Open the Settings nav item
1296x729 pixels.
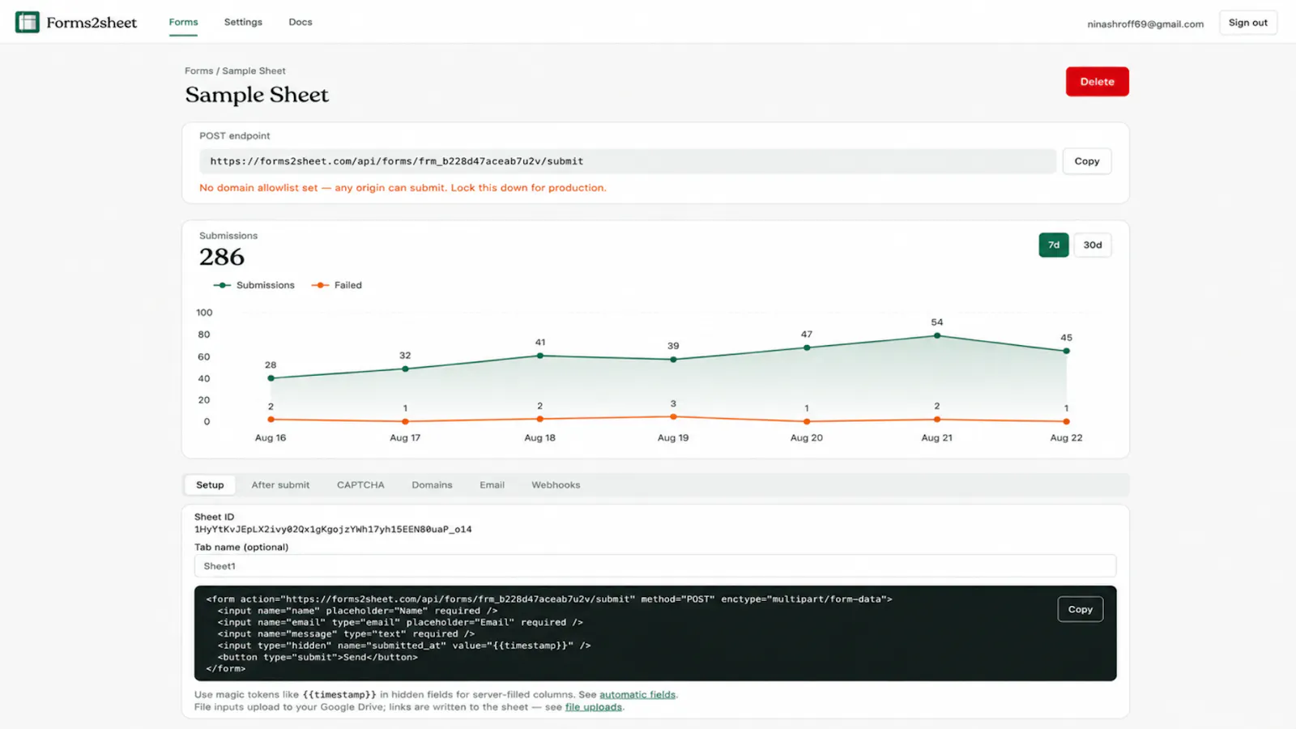tap(243, 22)
